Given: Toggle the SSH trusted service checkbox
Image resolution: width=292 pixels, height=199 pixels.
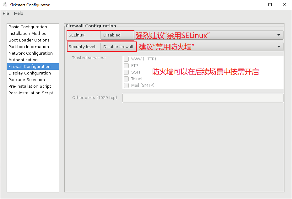Looking at the screenshot, I should click(x=126, y=72).
